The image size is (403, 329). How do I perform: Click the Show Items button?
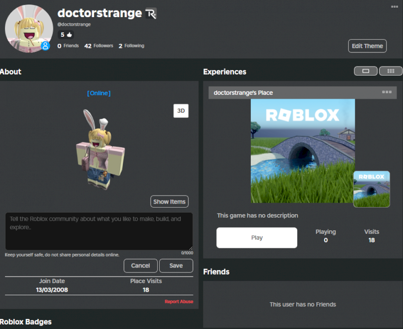(169, 202)
